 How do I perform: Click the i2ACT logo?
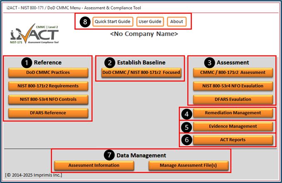(x=35, y=34)
